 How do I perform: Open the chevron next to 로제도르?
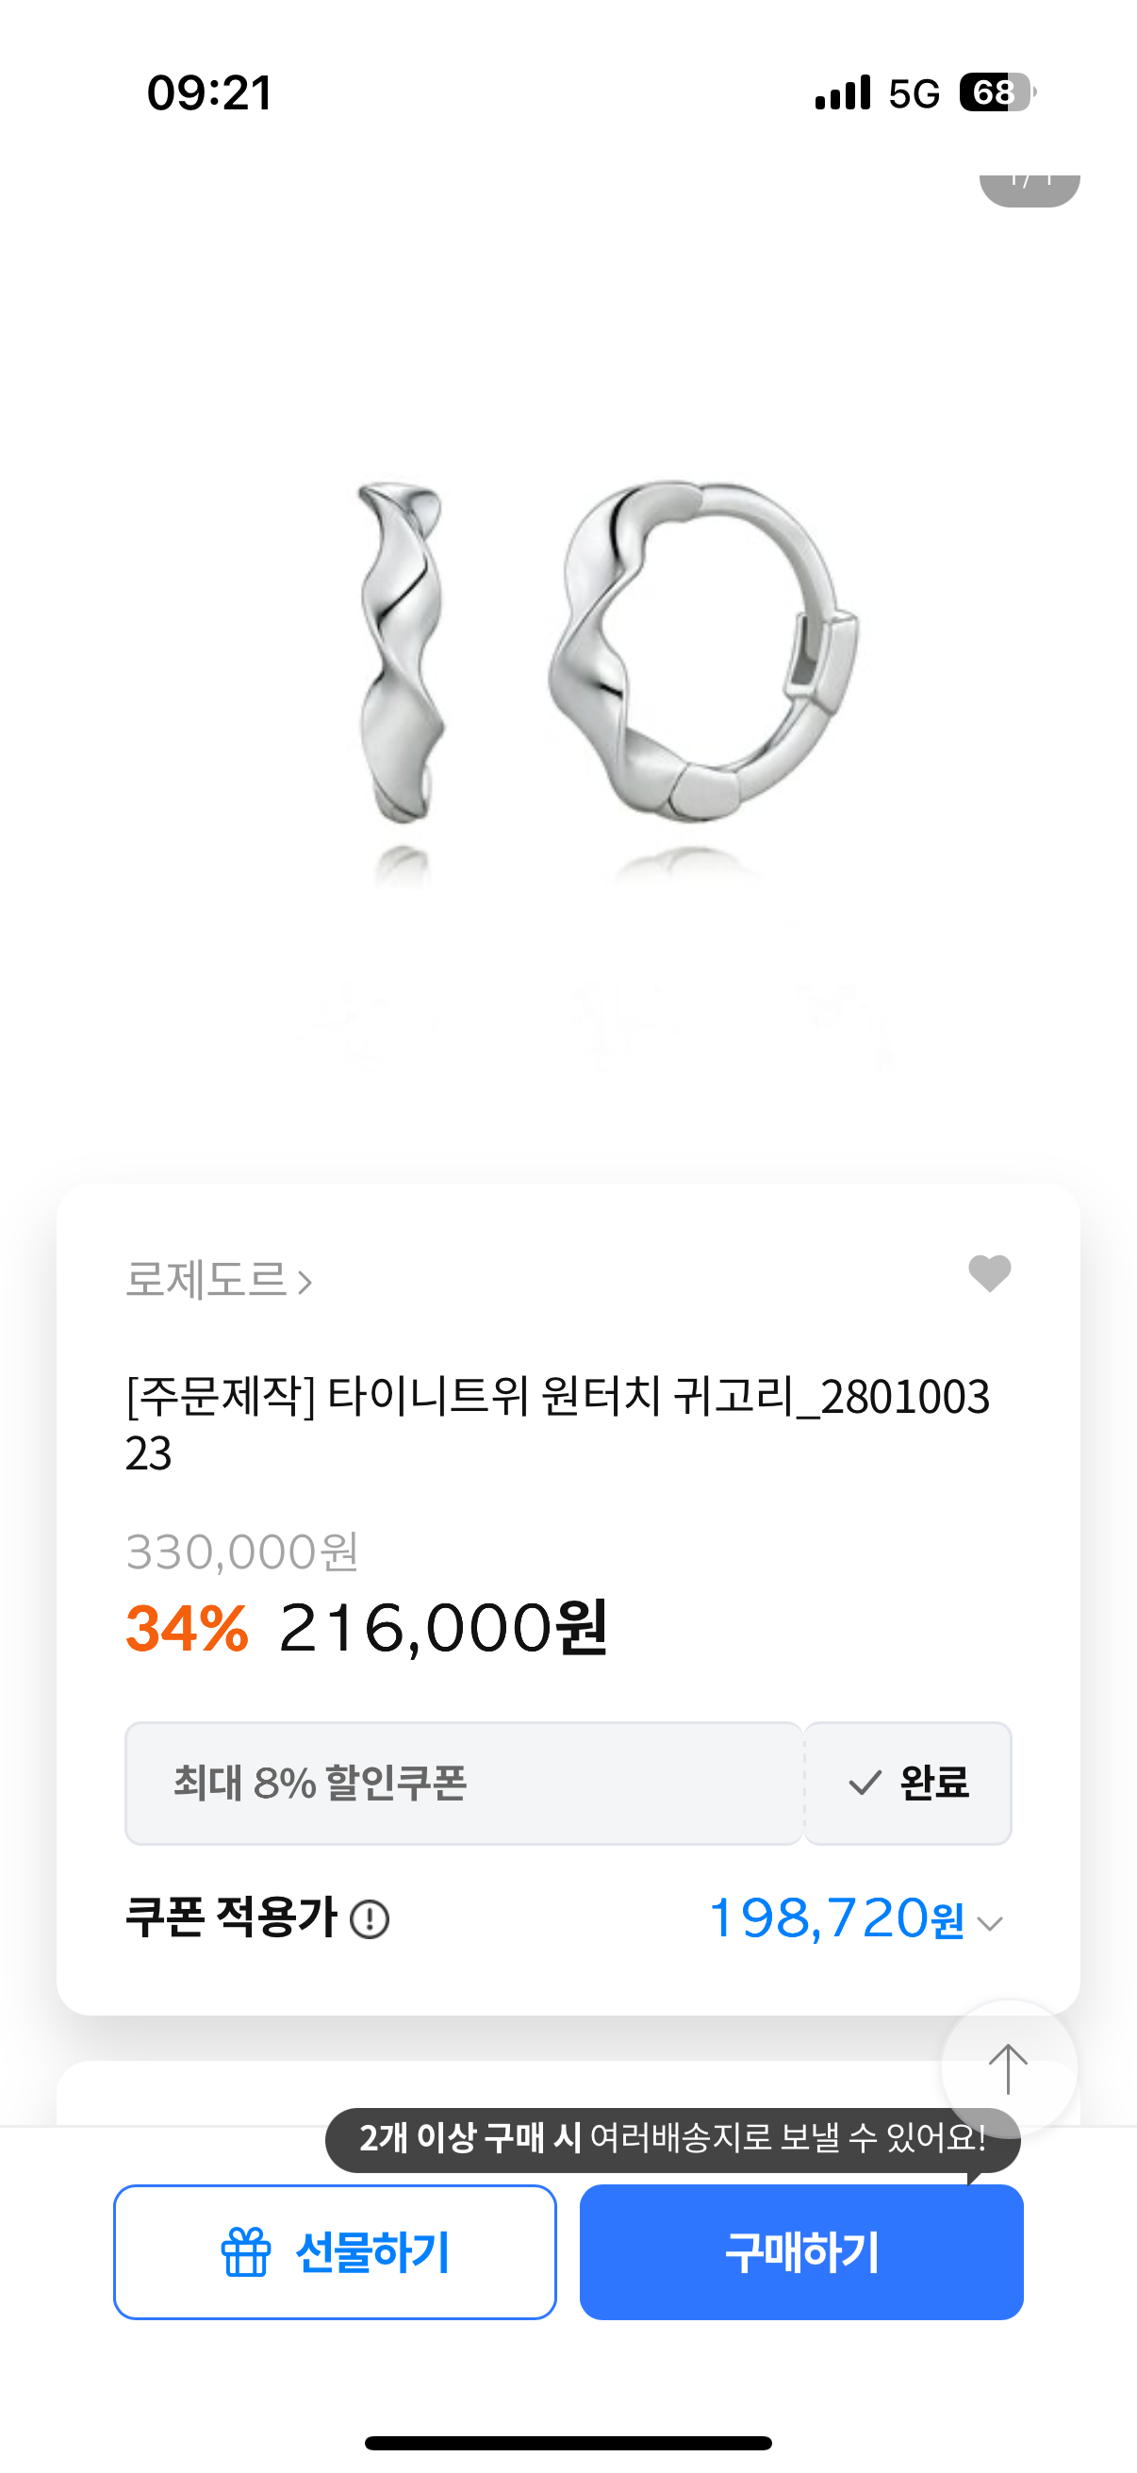[305, 1283]
